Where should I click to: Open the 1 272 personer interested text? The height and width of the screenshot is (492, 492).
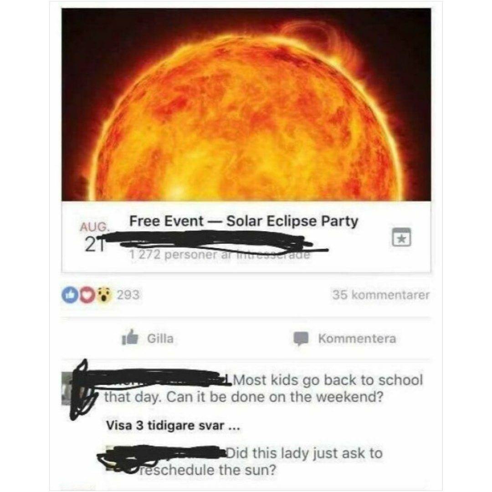click(220, 255)
